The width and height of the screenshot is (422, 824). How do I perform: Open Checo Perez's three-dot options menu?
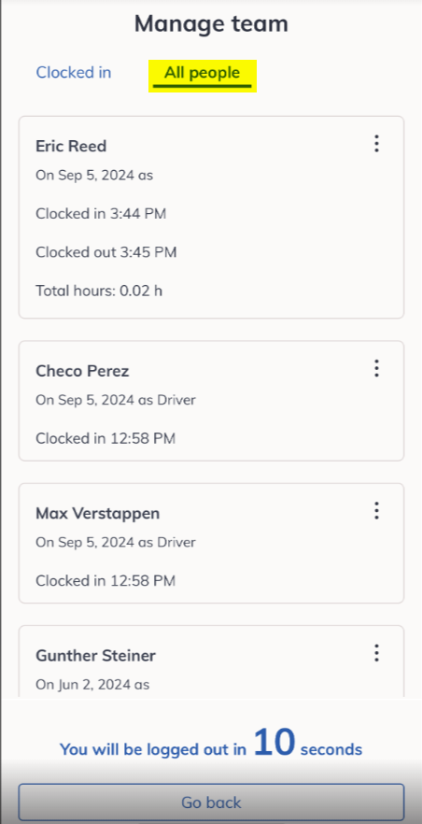[x=376, y=368]
